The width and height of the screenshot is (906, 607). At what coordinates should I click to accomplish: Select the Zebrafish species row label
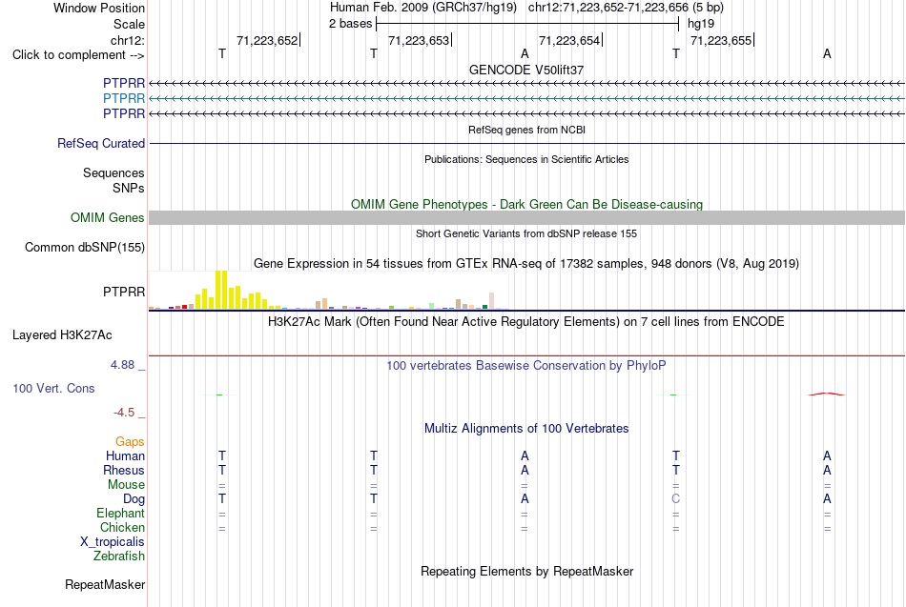tap(119, 556)
